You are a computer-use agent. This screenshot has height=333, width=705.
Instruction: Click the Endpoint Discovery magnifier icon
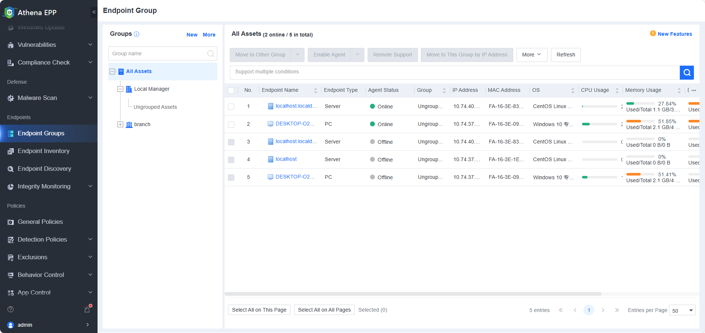(11, 169)
